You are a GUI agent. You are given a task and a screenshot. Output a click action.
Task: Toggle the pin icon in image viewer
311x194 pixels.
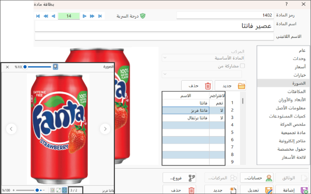point(55,67)
